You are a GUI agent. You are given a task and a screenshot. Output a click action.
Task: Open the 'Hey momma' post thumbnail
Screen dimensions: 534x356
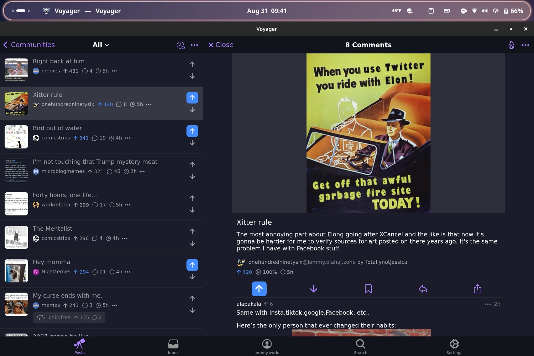(x=16, y=271)
